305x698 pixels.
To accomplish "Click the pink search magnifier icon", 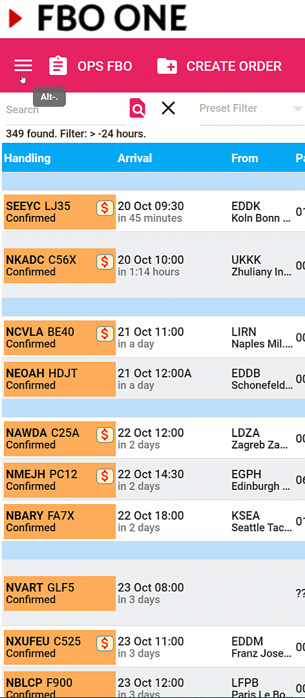I will pyautogui.click(x=138, y=108).
